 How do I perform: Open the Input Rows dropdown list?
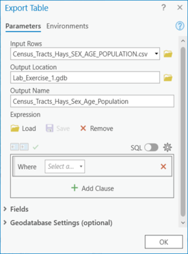[156, 54]
